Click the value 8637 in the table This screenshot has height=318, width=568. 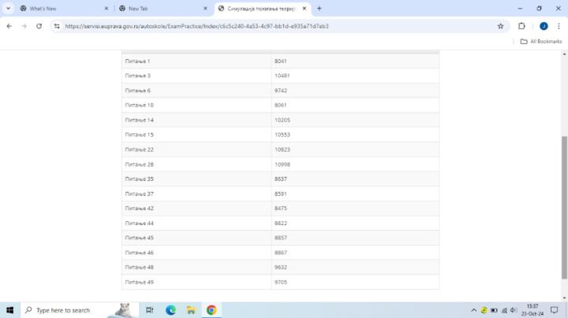pyautogui.click(x=280, y=179)
